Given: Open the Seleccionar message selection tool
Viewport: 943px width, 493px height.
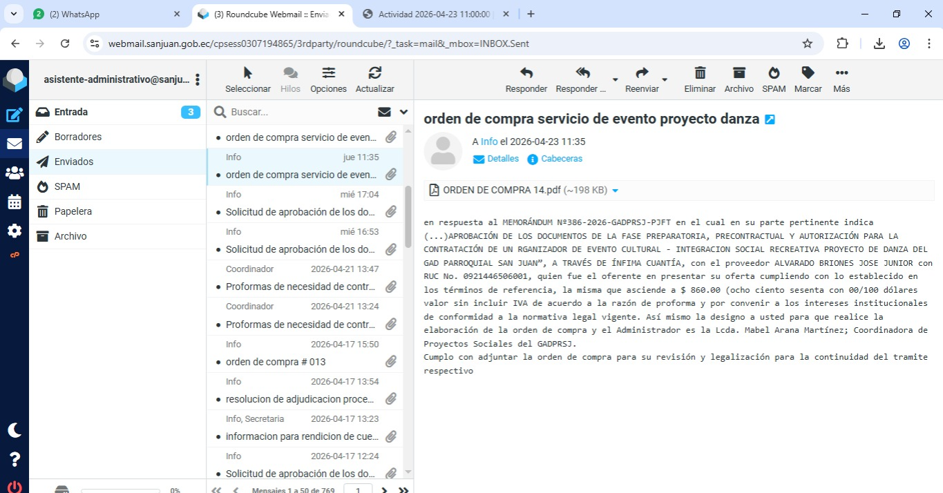Looking at the screenshot, I should pos(247,73).
